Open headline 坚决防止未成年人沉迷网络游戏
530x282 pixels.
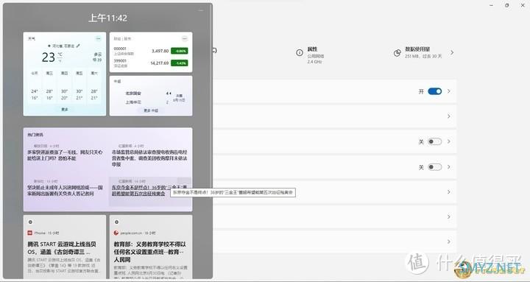(65, 191)
